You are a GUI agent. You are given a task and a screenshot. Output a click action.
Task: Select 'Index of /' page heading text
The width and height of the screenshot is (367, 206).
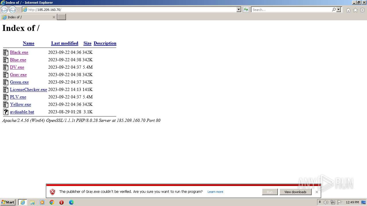(x=21, y=28)
